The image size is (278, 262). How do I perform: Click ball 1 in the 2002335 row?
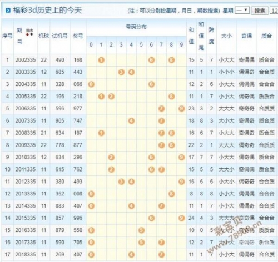pos(101,60)
